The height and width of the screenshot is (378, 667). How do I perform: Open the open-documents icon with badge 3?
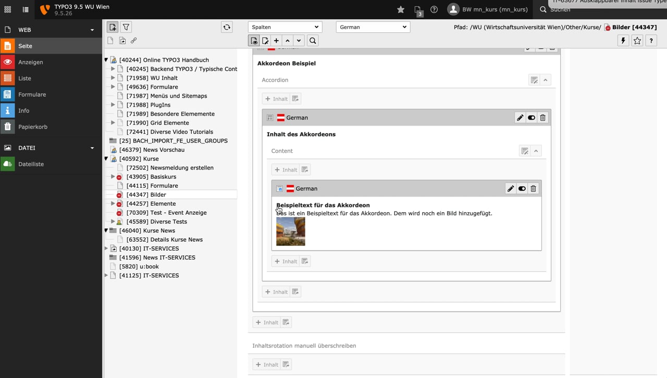[x=417, y=9]
